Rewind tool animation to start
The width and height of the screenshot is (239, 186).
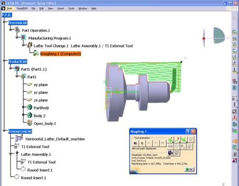coord(135,143)
